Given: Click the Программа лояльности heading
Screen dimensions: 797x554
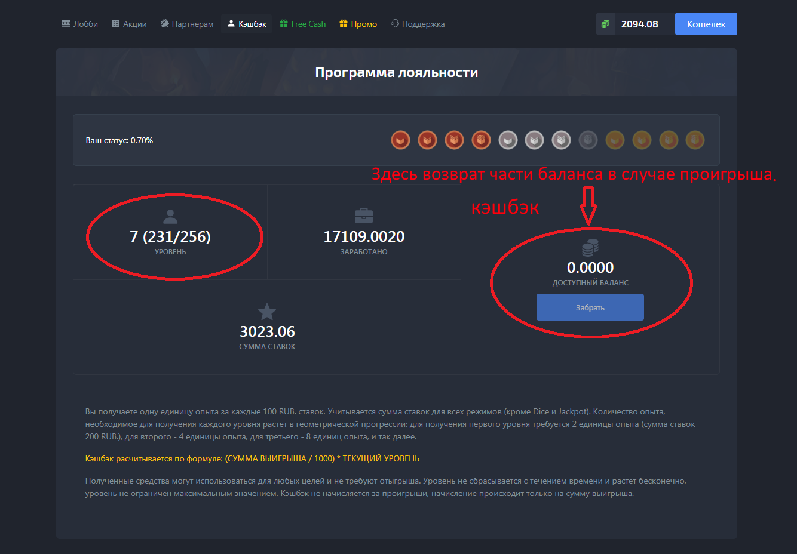Looking at the screenshot, I should (397, 72).
